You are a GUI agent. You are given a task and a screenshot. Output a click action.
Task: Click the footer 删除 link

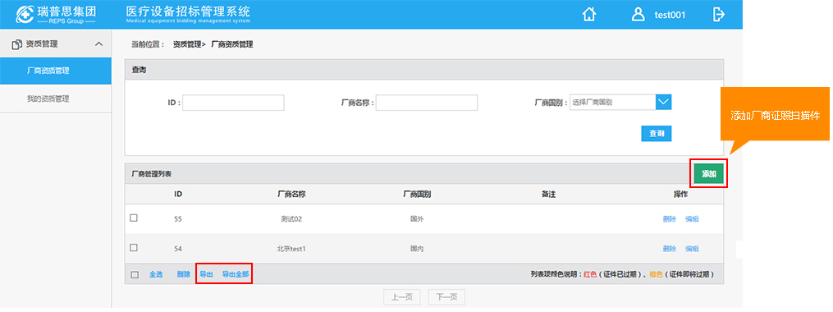tap(183, 275)
